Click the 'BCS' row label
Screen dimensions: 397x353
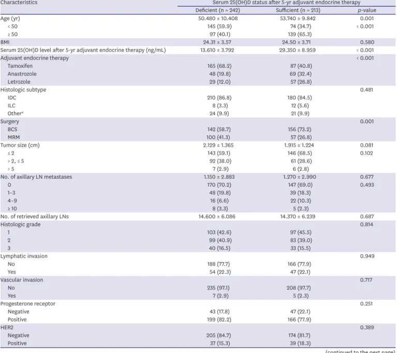[x=12, y=129]
